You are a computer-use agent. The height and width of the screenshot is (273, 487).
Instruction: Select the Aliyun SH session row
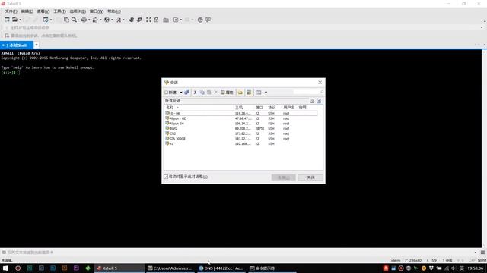(x=241, y=124)
